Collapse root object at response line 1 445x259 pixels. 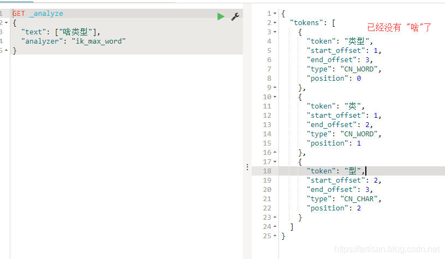click(275, 13)
